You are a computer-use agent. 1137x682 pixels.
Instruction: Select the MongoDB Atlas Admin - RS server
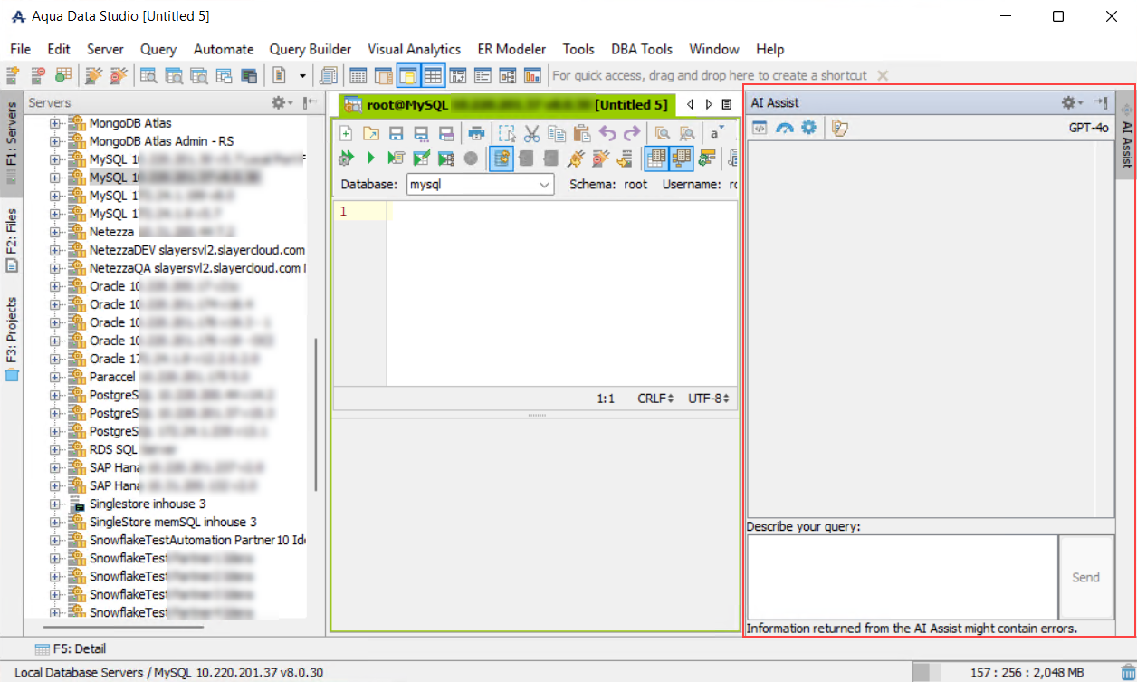click(161, 141)
